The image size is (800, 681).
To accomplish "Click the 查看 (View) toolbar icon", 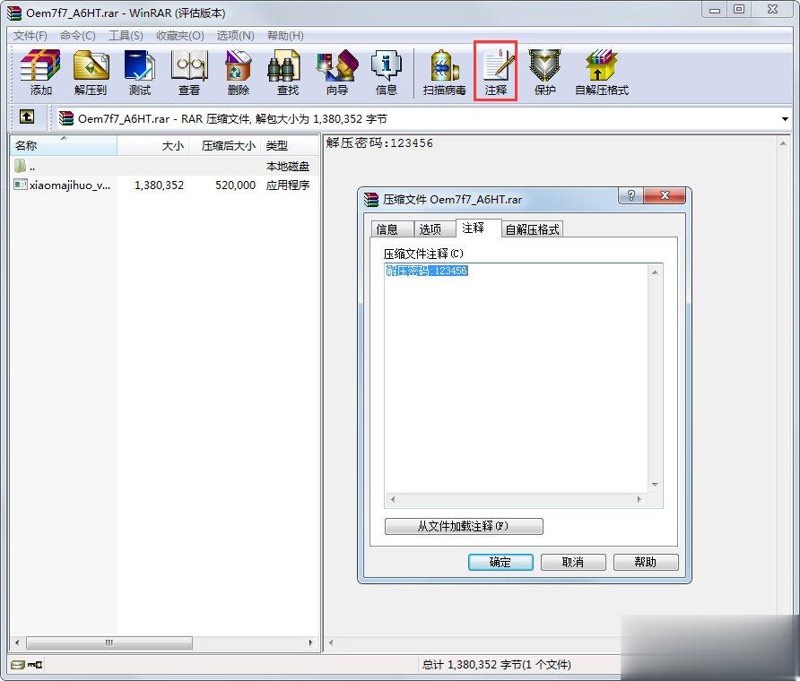I will pos(188,72).
